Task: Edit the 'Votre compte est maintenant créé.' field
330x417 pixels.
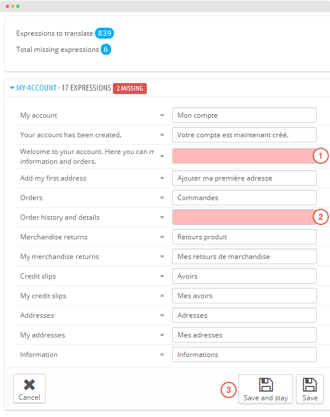Action: coord(244,134)
